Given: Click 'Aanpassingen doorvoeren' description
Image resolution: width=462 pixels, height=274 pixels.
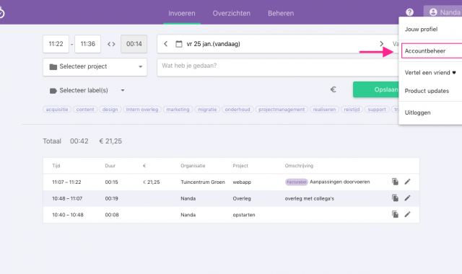Looking at the screenshot, I should coord(340,182).
